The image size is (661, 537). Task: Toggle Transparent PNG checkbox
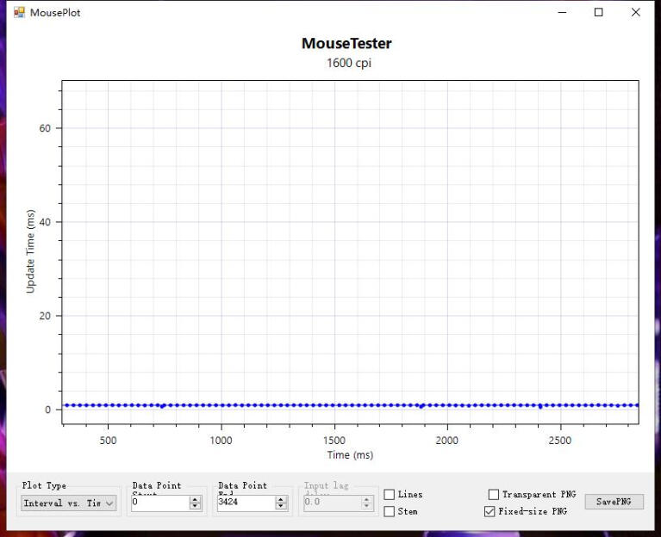coord(493,494)
